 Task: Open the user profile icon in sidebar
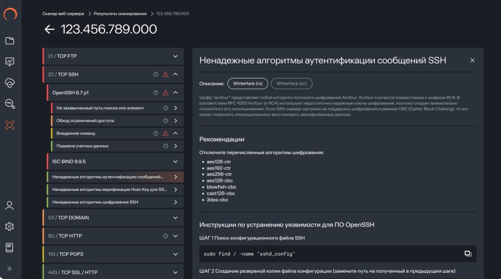[10, 206]
